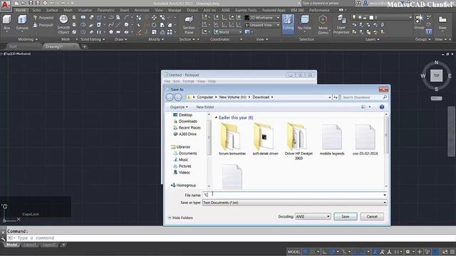Open the Encoding ANSI dropdown

(313, 216)
